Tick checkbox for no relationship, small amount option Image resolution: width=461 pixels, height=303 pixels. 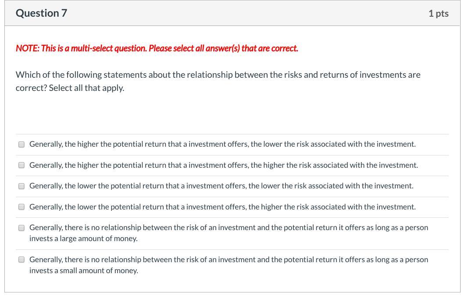pos(21,260)
